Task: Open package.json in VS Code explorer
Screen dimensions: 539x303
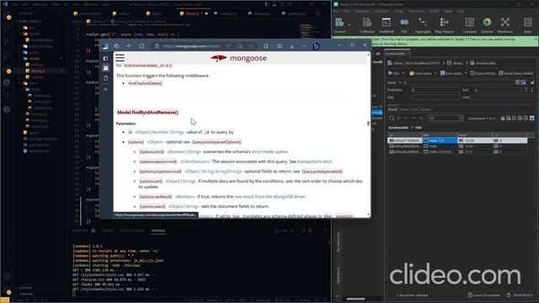Action: 39,145
